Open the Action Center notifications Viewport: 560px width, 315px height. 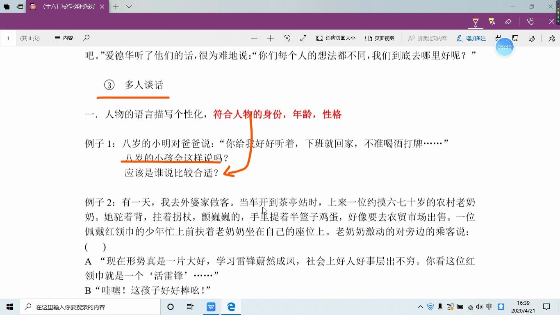click(546, 307)
